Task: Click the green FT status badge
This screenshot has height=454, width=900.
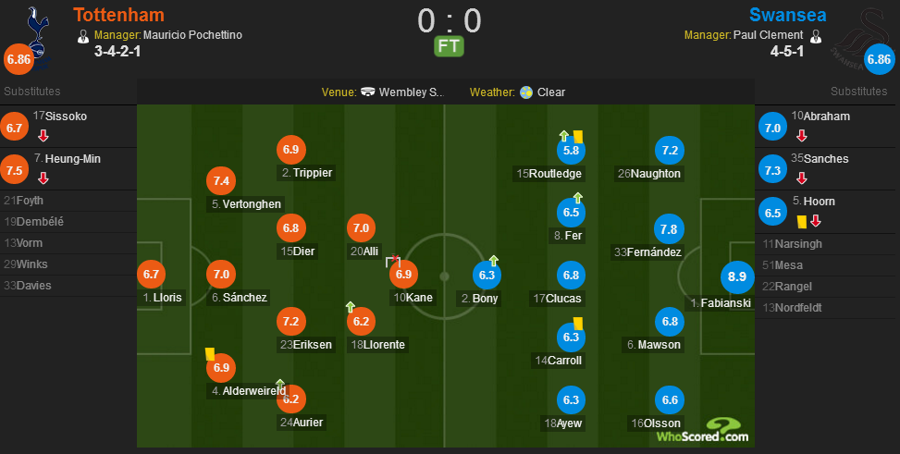Action: point(450,45)
